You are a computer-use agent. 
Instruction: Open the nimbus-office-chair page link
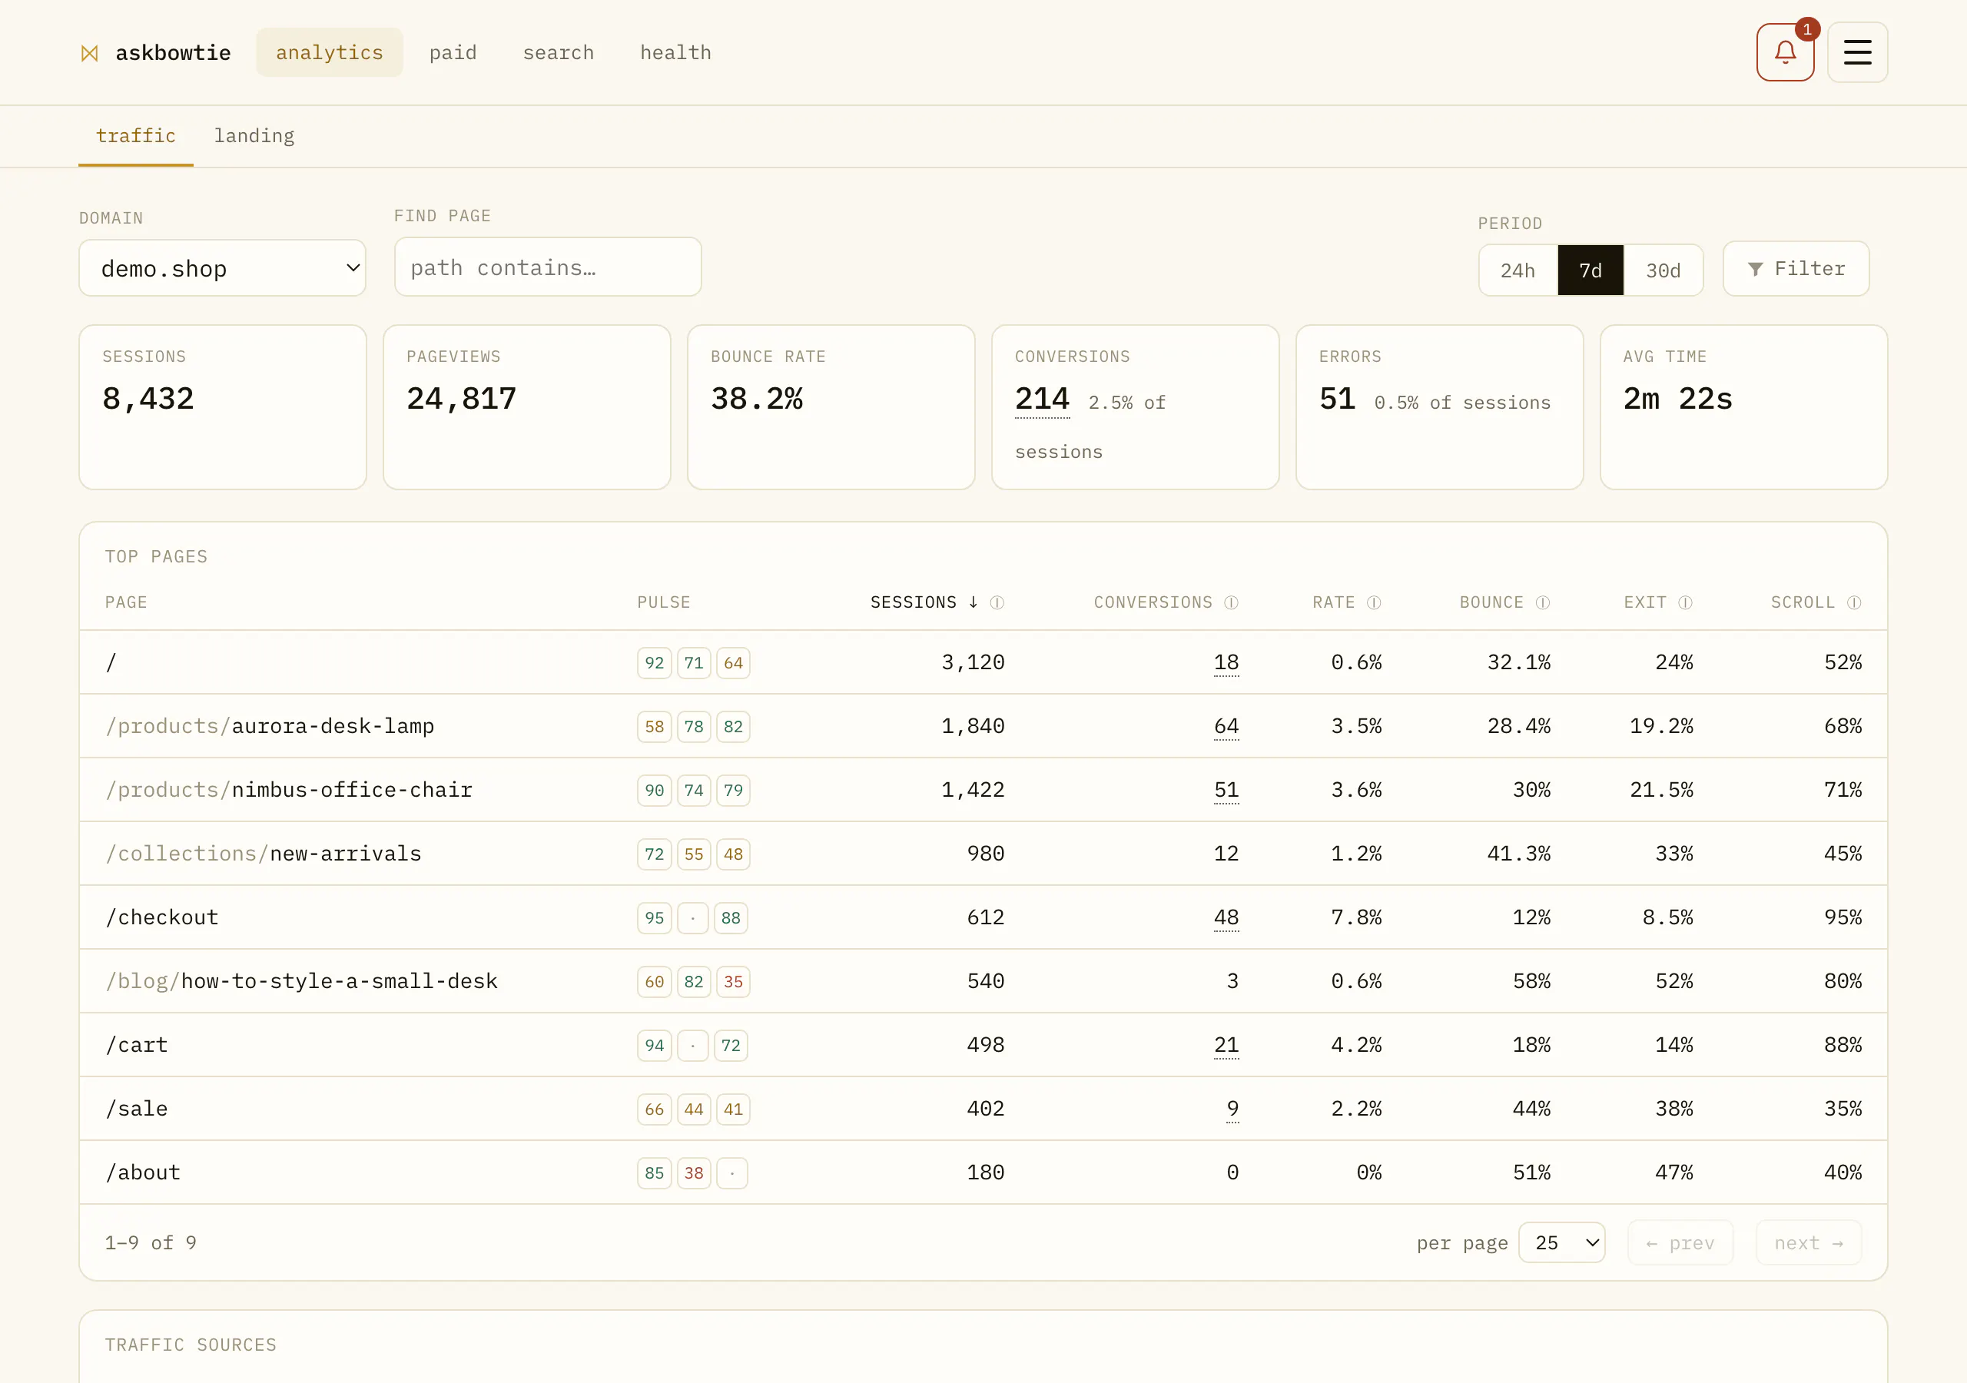click(289, 790)
